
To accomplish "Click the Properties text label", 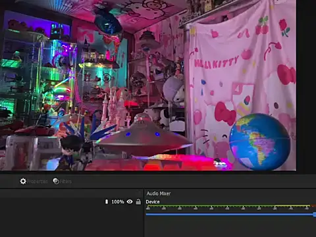I will click(x=37, y=182).
